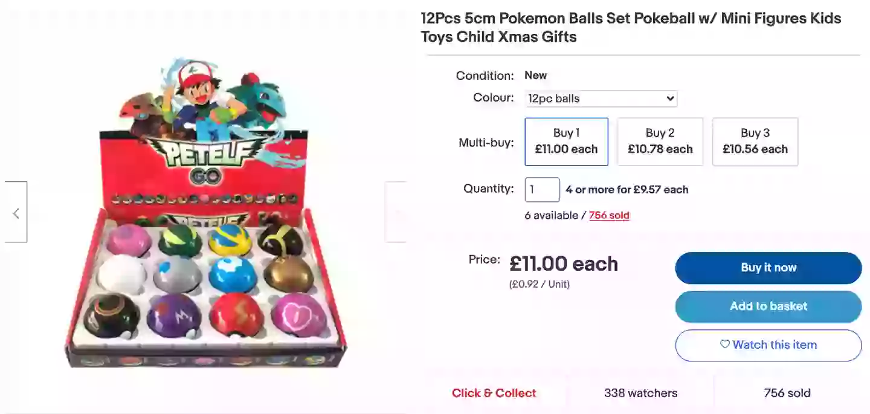
Task: Open the red 756 sold link
Action: [x=609, y=216]
